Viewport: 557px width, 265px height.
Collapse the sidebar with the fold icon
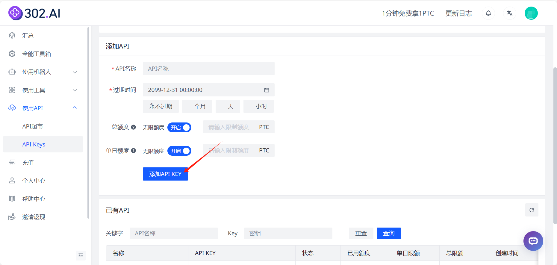pos(81,255)
